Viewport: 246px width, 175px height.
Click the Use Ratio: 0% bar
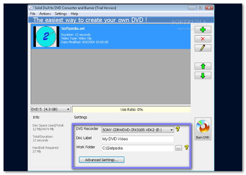click(131, 109)
